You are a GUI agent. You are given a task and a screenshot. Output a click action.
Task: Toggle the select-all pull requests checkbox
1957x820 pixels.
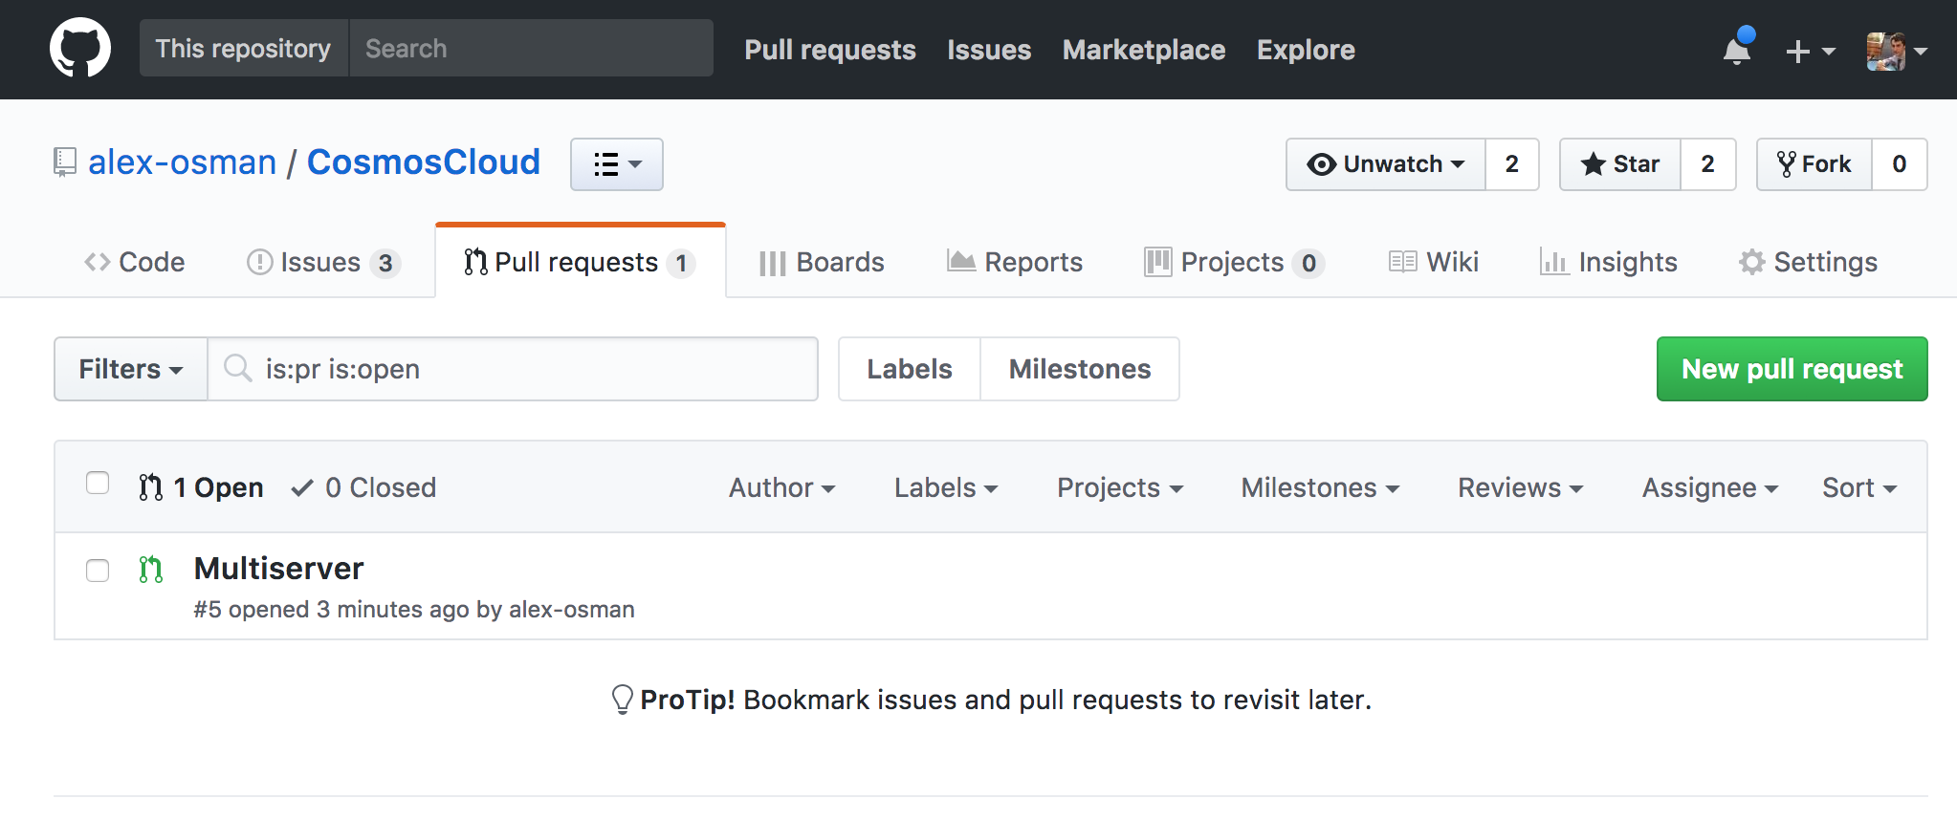(98, 483)
